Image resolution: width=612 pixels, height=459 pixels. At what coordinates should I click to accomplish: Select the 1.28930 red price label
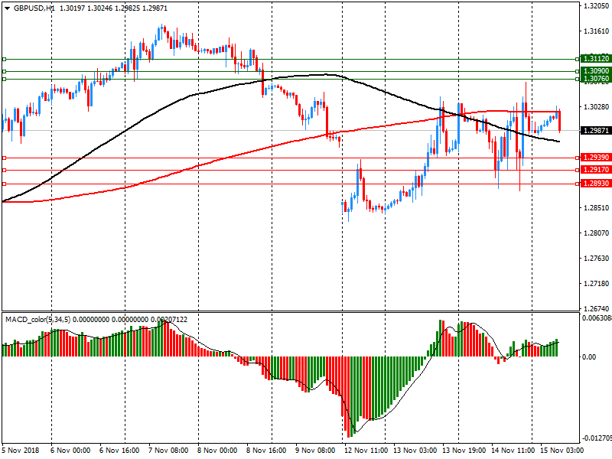click(595, 184)
